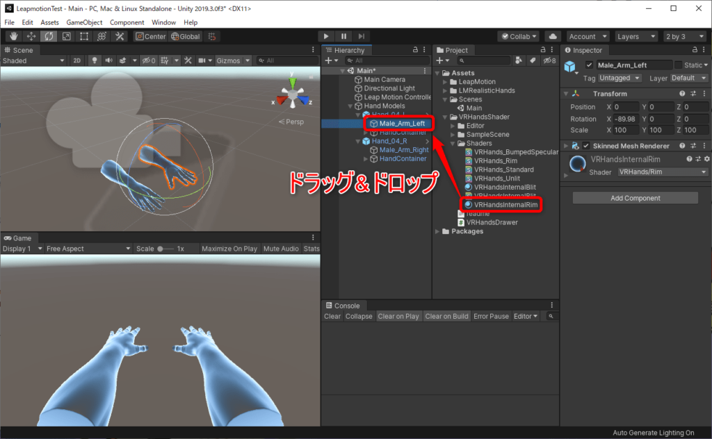The image size is (712, 439).
Task: Open Skinned Mesh Renderer preset icon
Action: point(693,146)
